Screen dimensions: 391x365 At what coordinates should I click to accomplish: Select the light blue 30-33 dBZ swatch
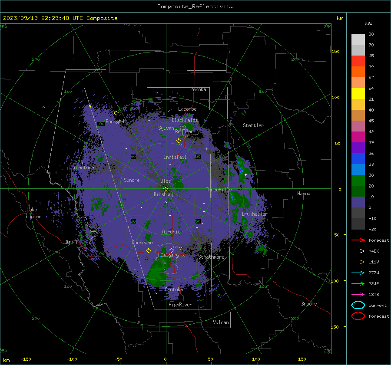pyautogui.click(x=358, y=169)
